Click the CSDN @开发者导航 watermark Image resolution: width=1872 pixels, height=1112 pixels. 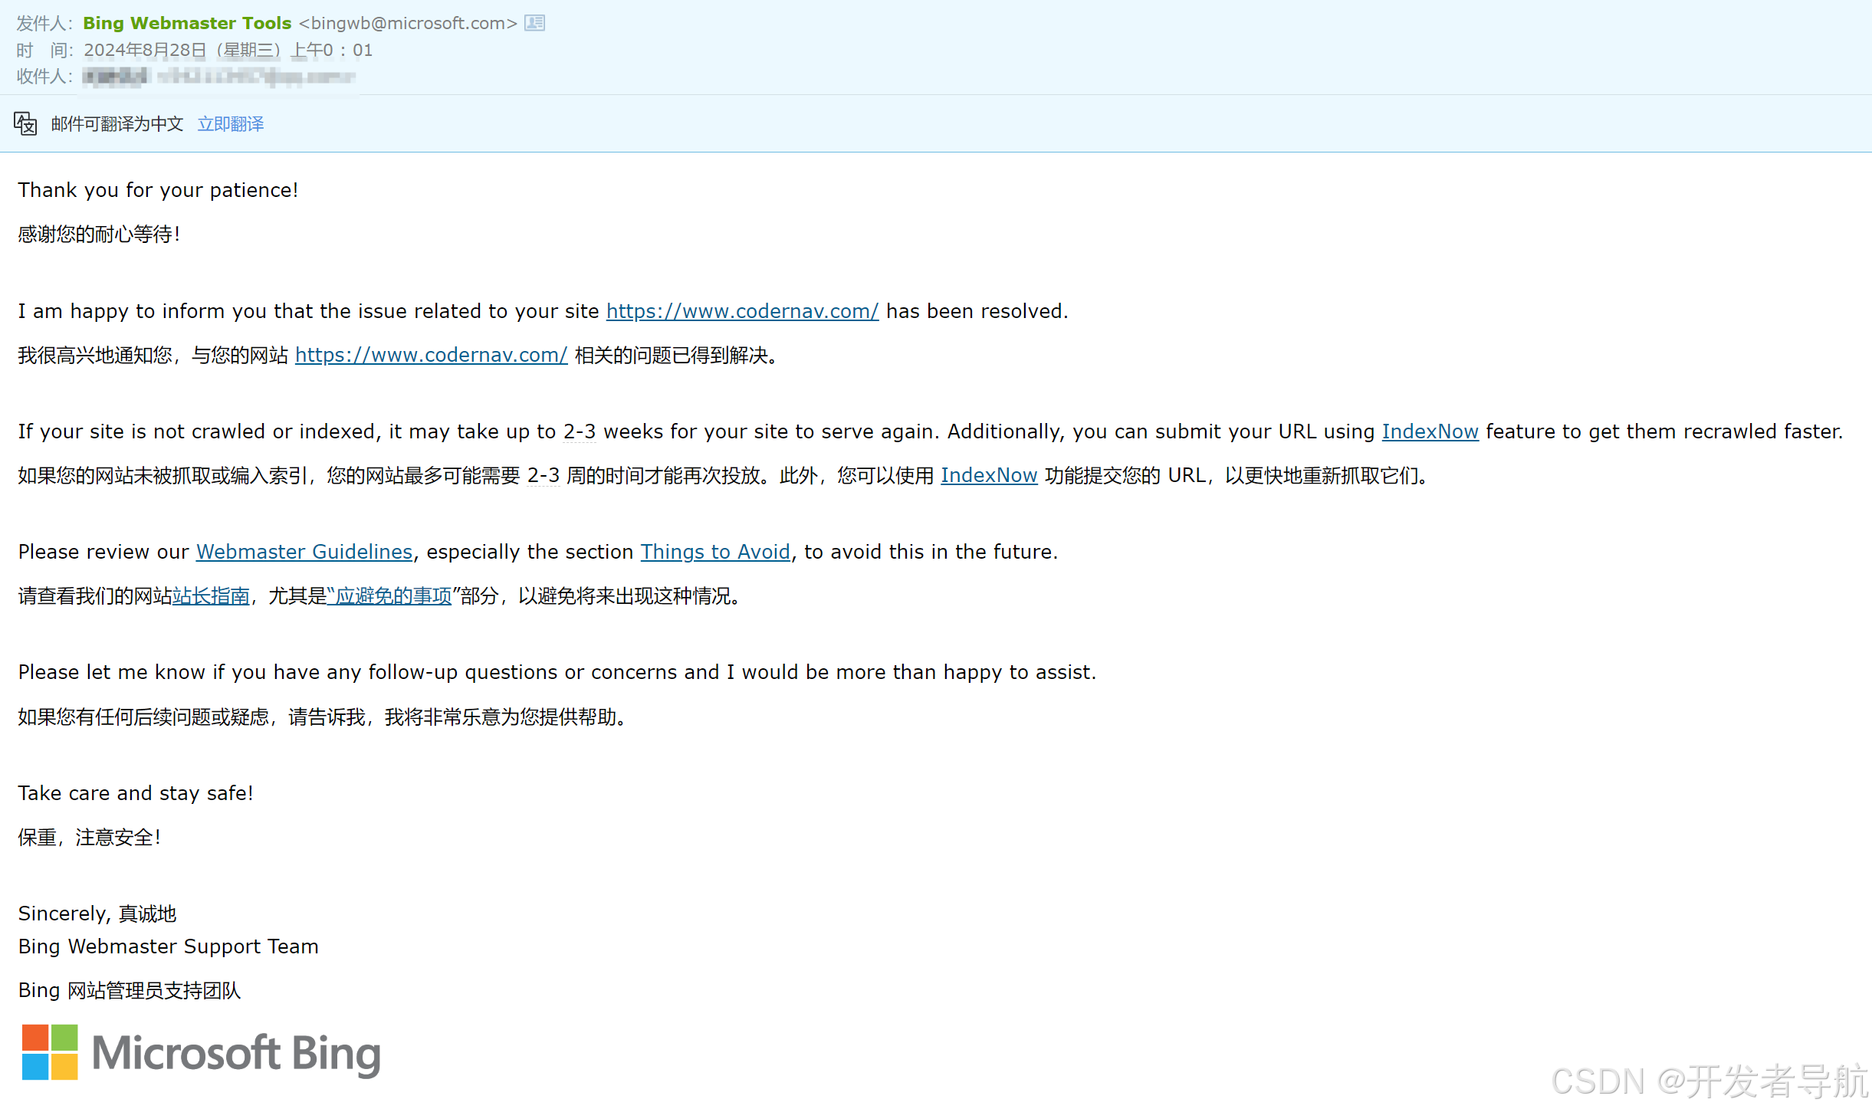(1709, 1081)
